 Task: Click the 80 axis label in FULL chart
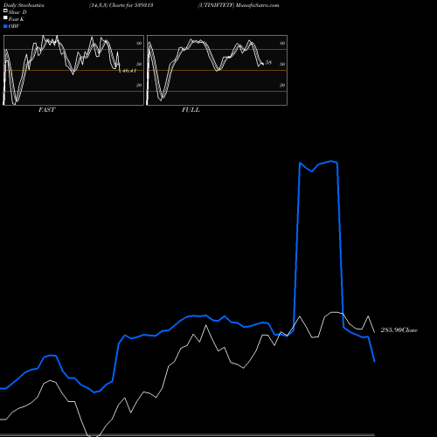(x=282, y=43)
